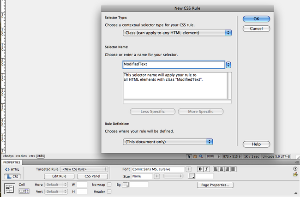The height and width of the screenshot is (197, 300).
Task: Select the Hand tool in status bar
Action: [195, 156]
